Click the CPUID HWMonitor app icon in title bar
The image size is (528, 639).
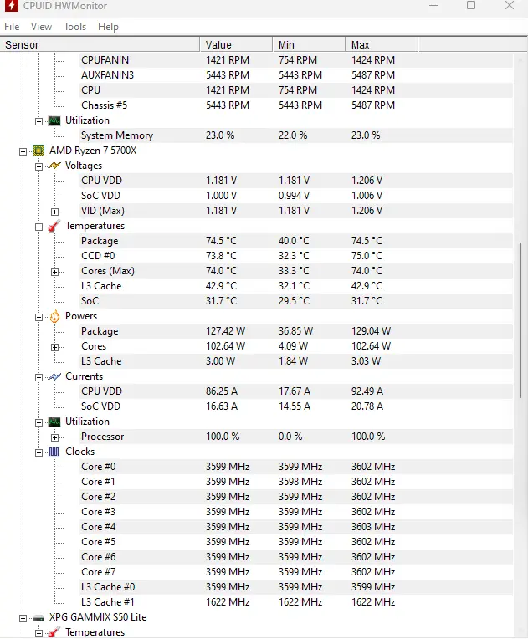pyautogui.click(x=11, y=6)
